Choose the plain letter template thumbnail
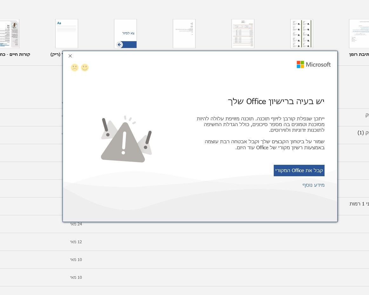 pyautogui.click(x=184, y=34)
